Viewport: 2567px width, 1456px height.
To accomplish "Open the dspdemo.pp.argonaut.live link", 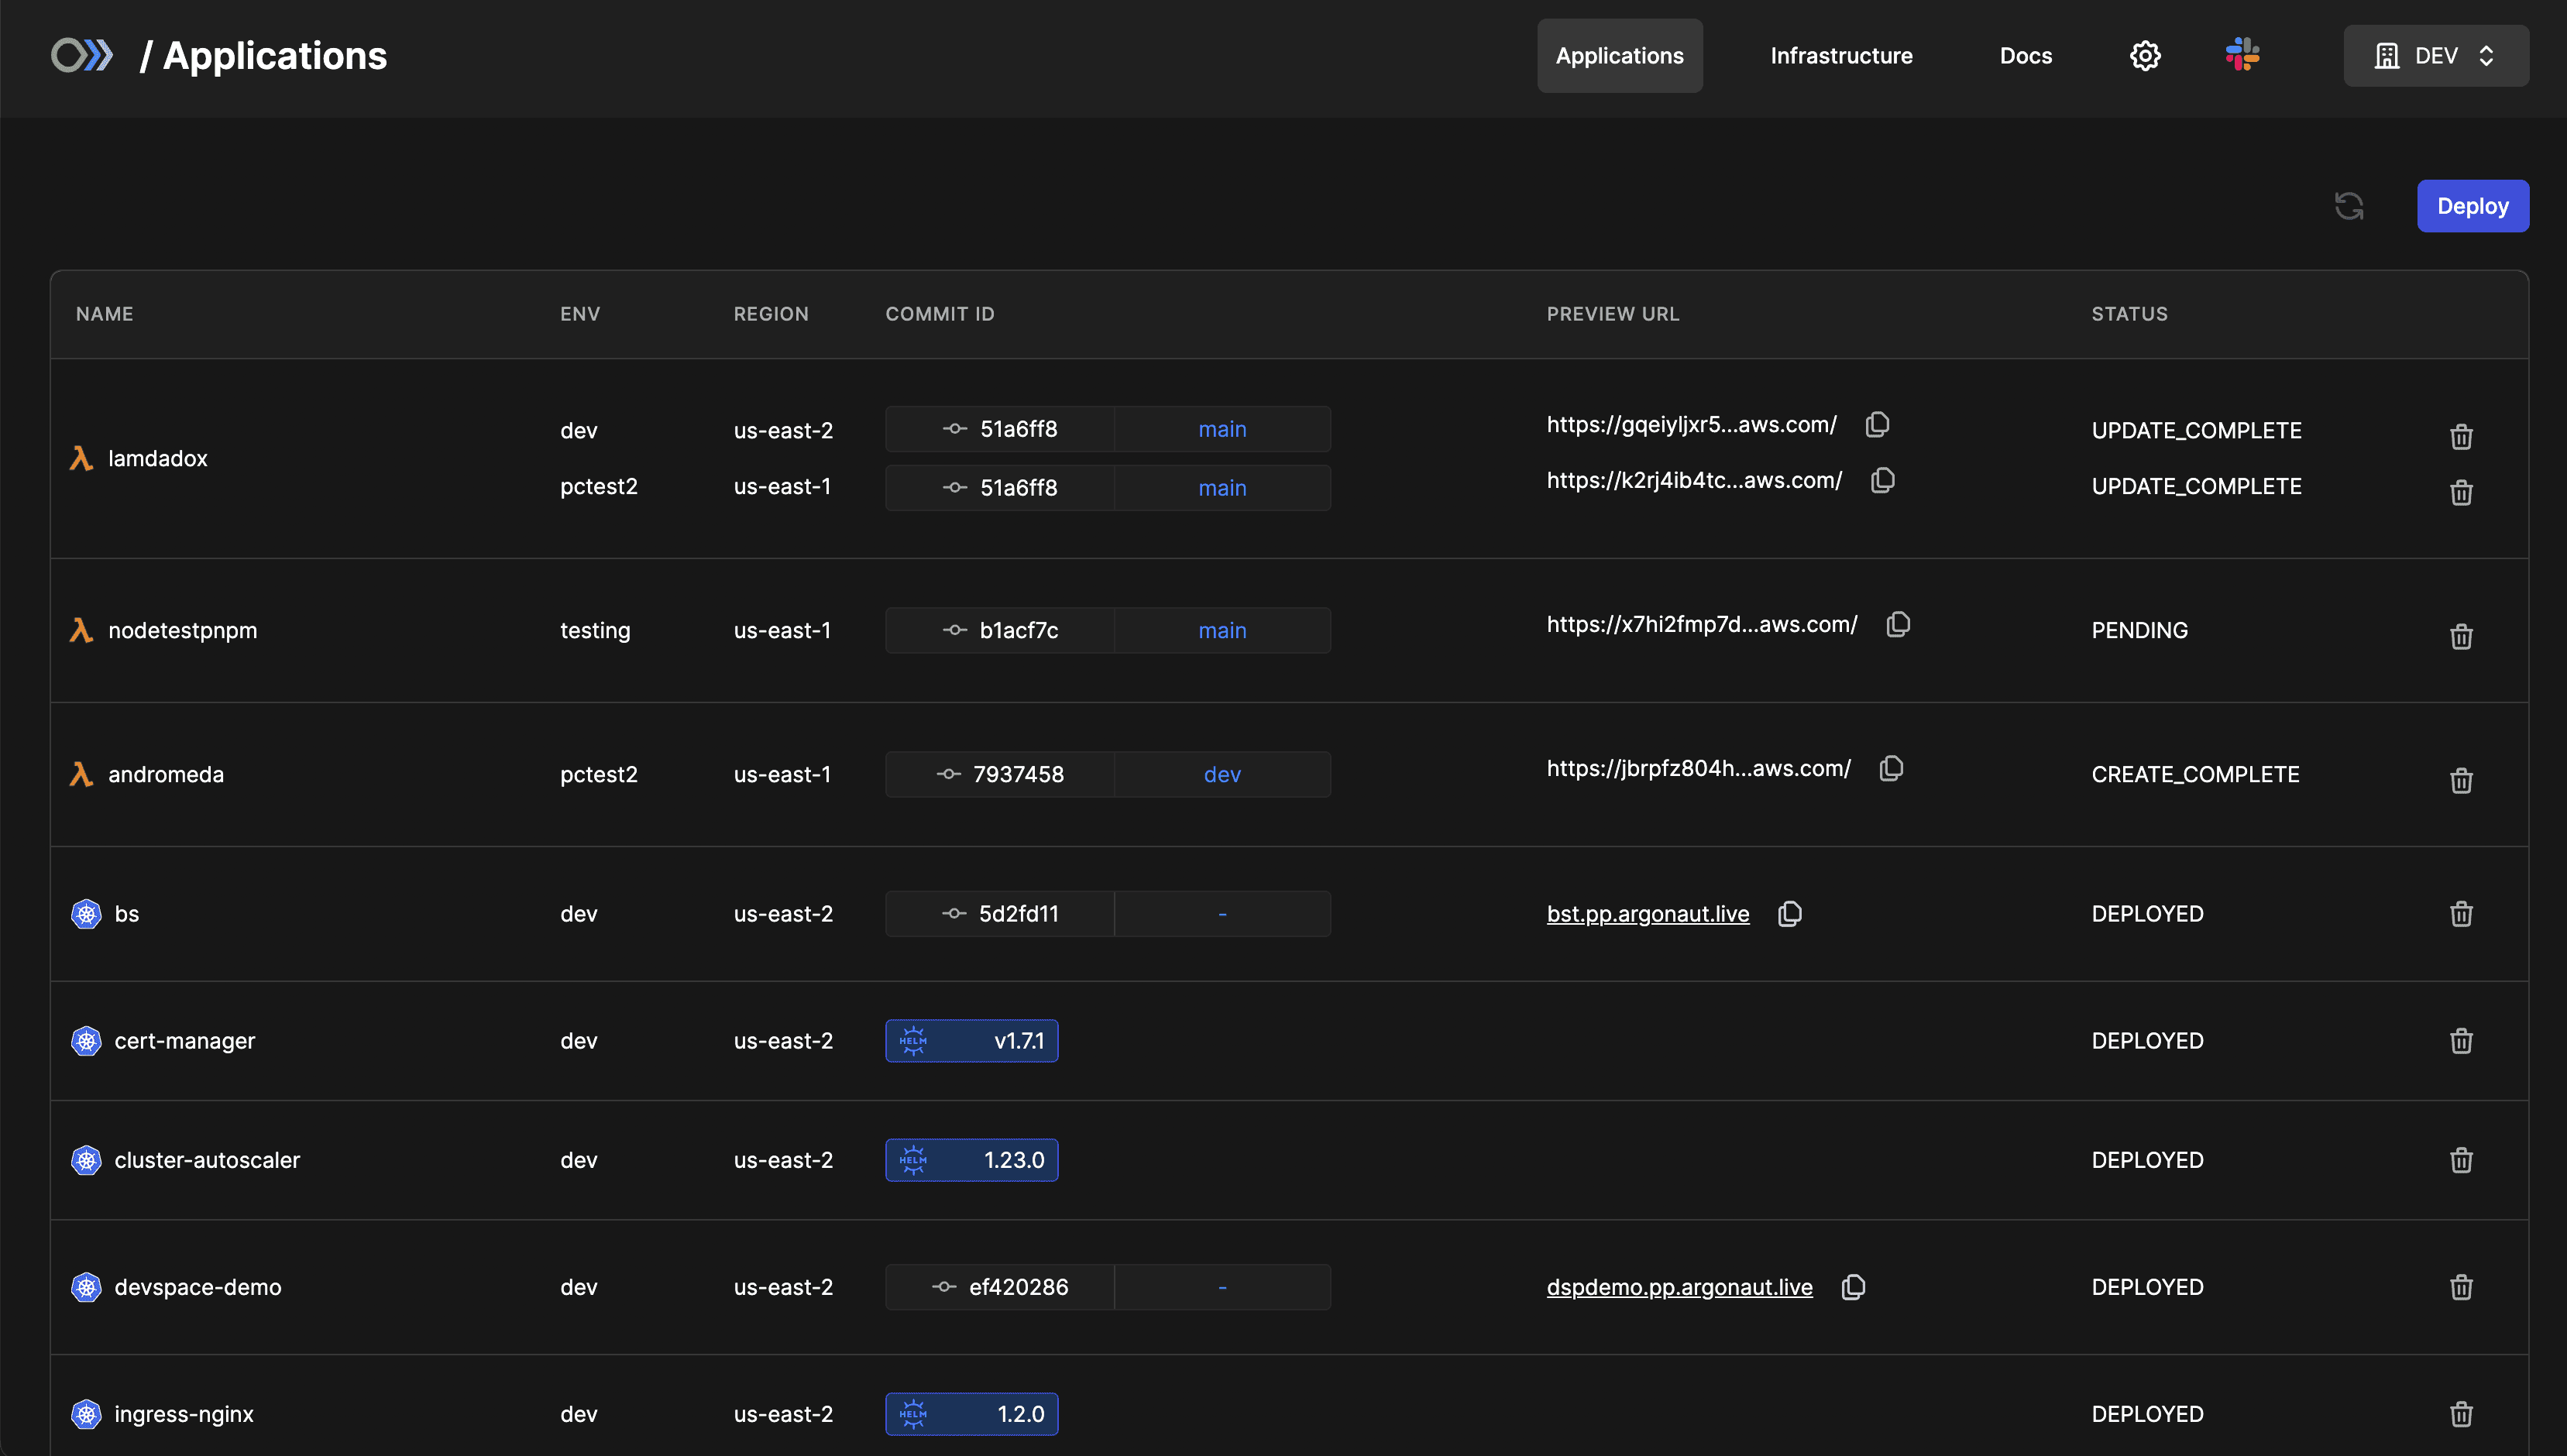I will 1679,1287.
